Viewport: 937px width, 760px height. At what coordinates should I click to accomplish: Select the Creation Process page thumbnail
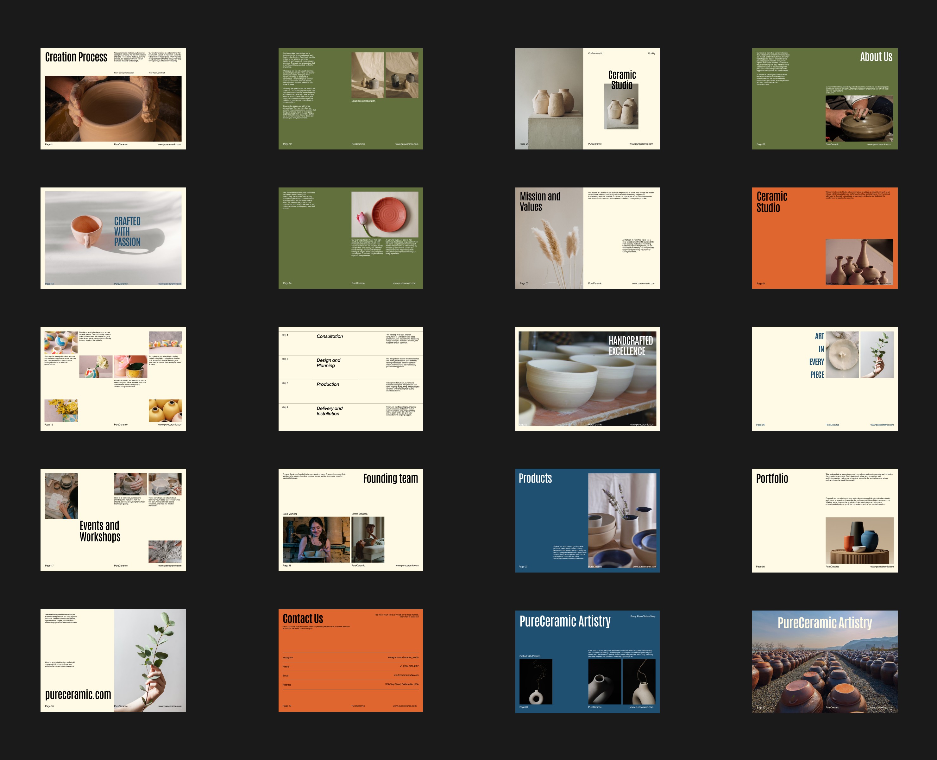tap(113, 98)
